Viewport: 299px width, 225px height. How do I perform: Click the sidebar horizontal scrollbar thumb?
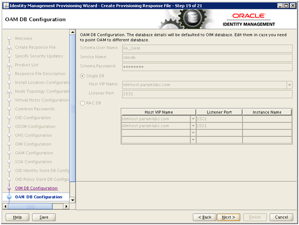[30, 206]
